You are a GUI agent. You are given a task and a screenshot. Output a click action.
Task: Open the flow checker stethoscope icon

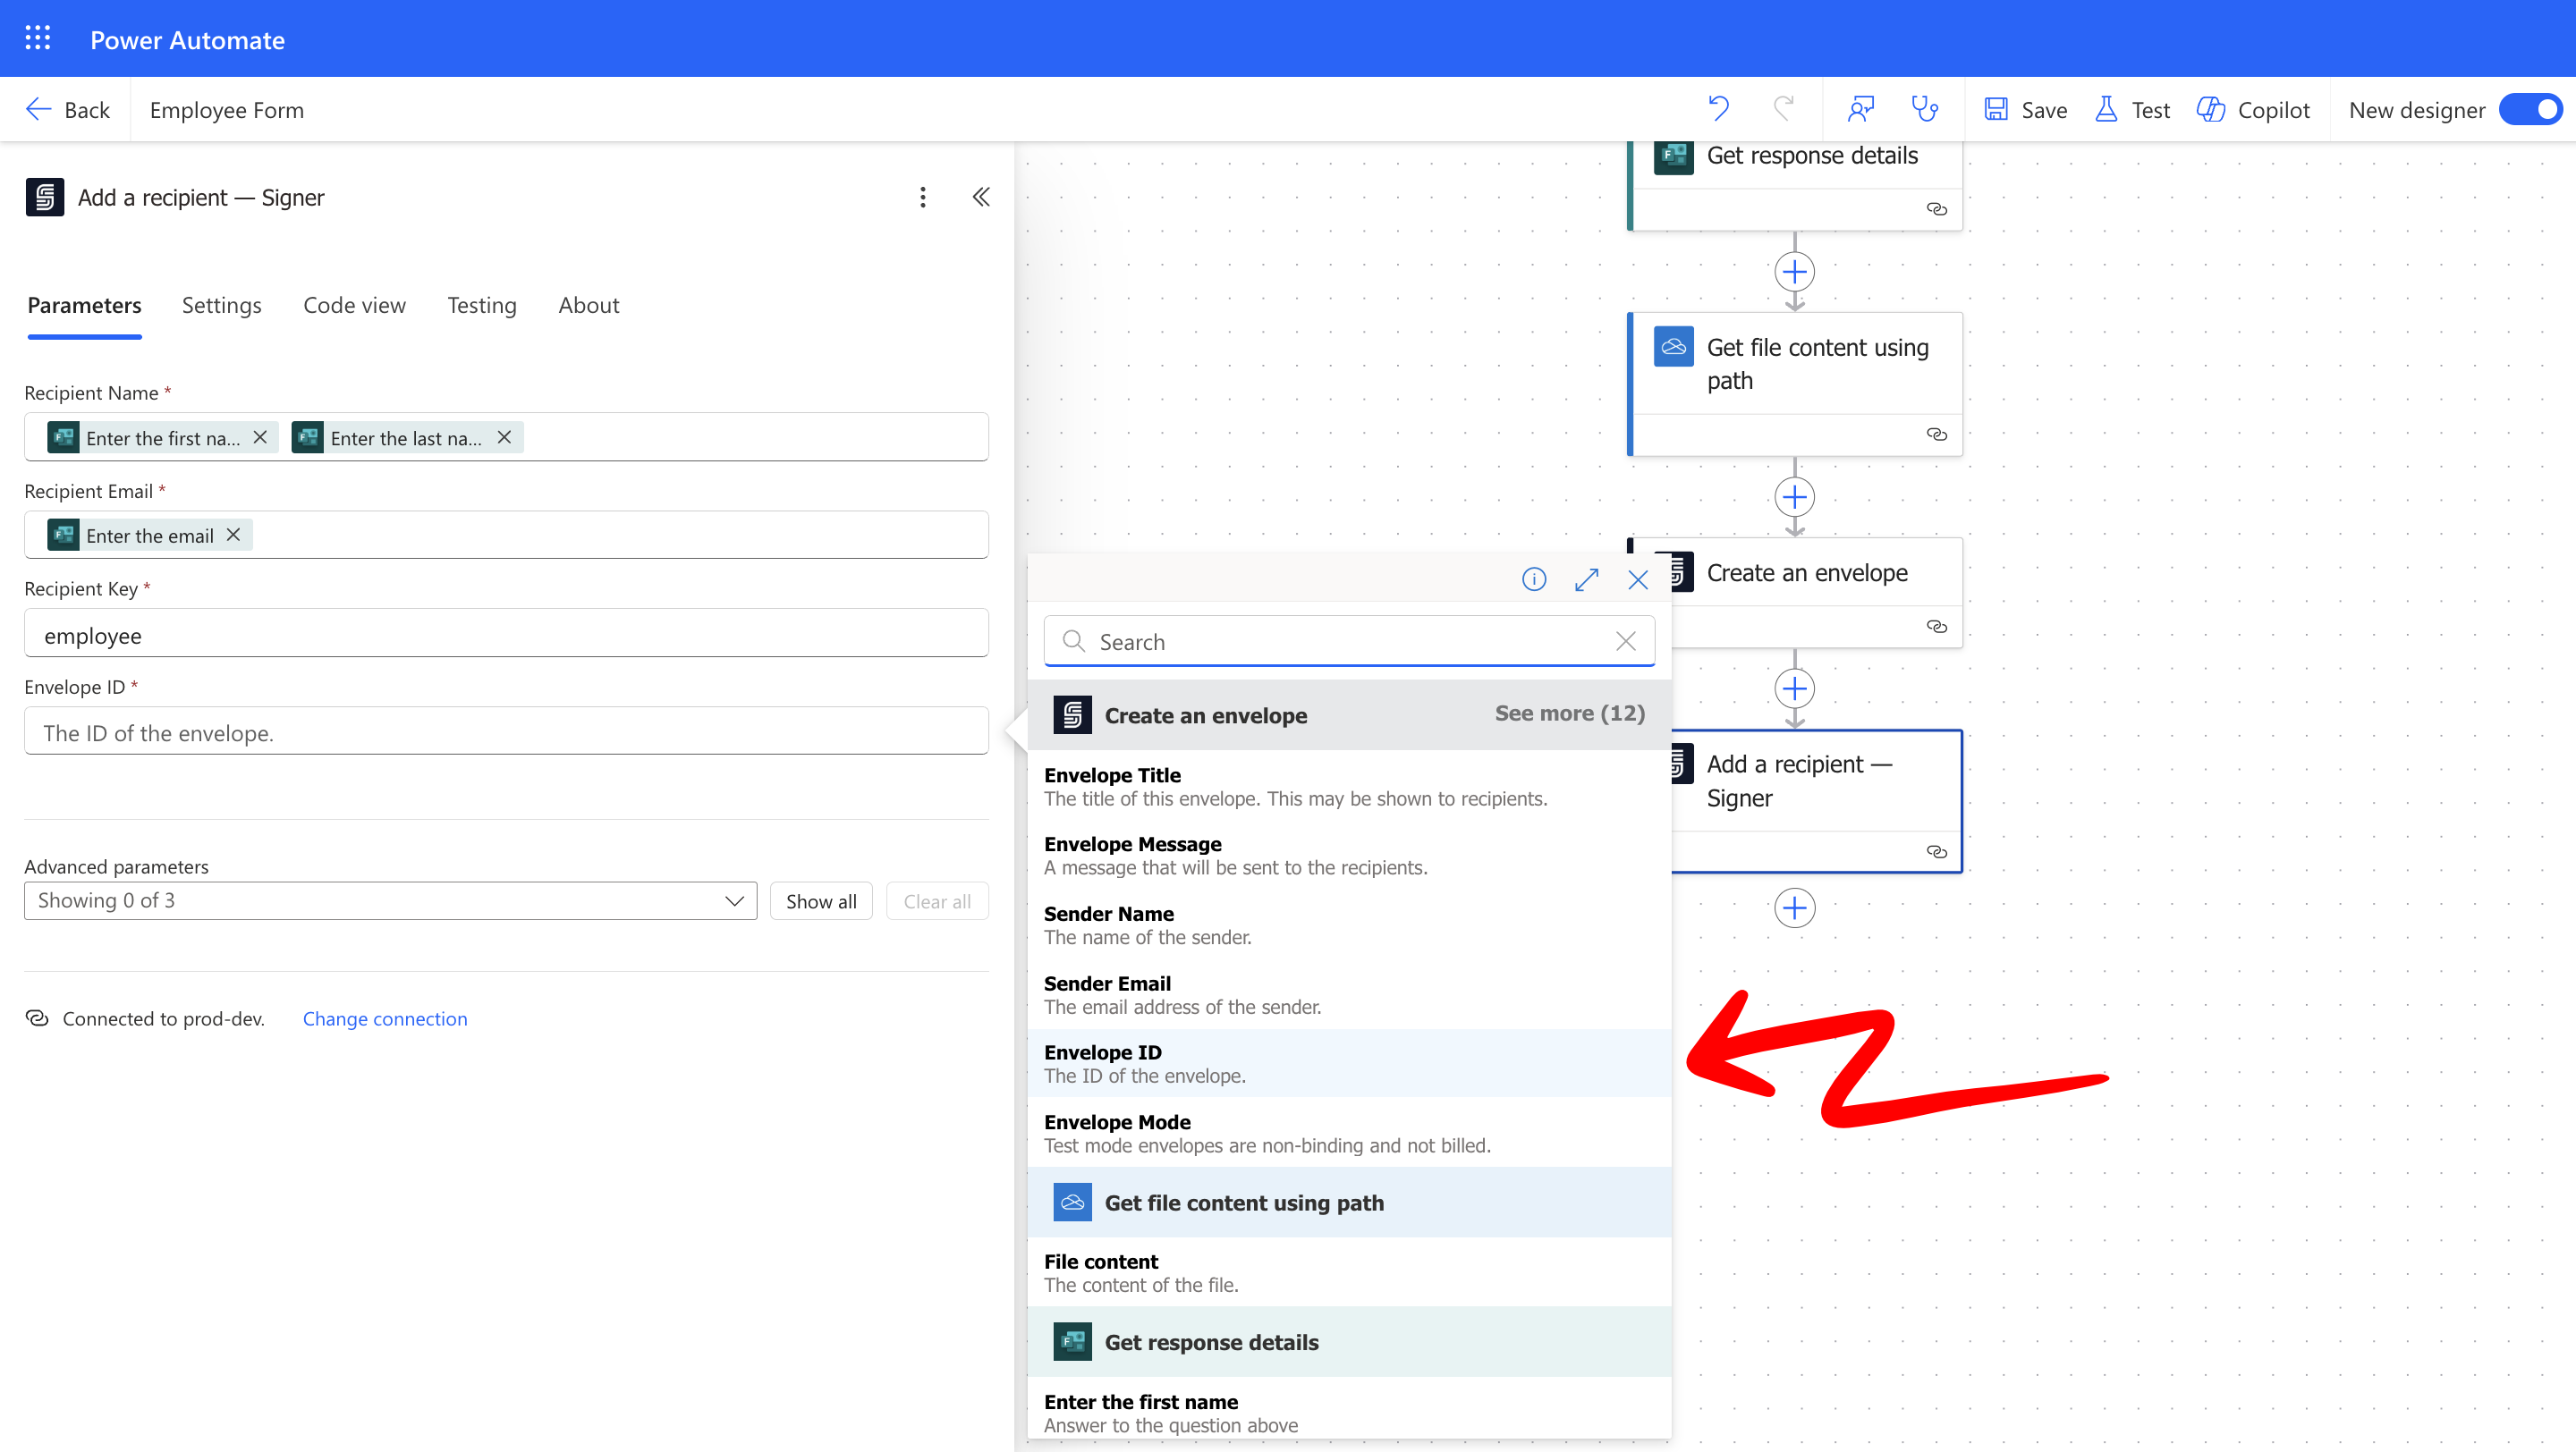(x=1925, y=108)
